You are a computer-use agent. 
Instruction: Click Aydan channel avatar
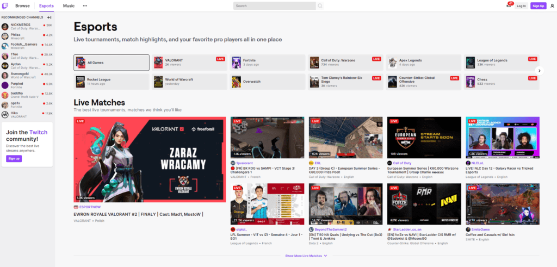pyautogui.click(x=5, y=66)
